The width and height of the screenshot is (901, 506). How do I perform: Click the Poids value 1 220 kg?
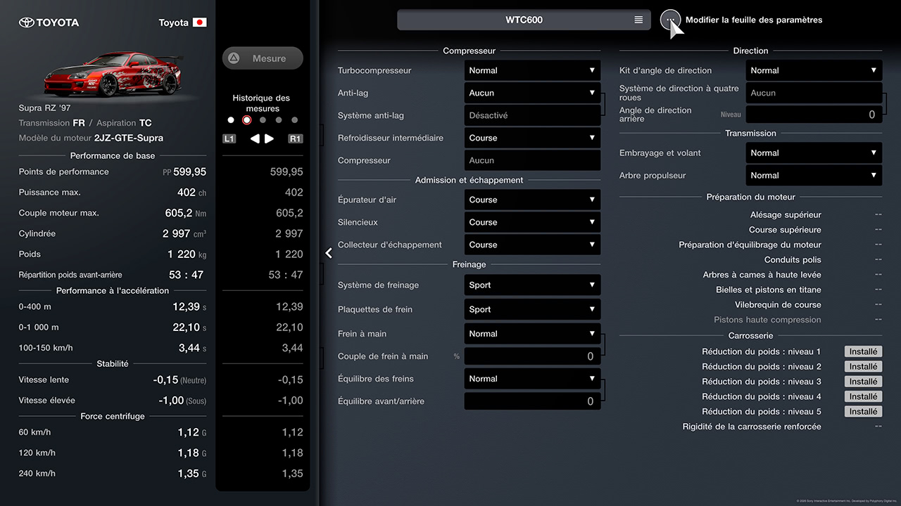187,254
